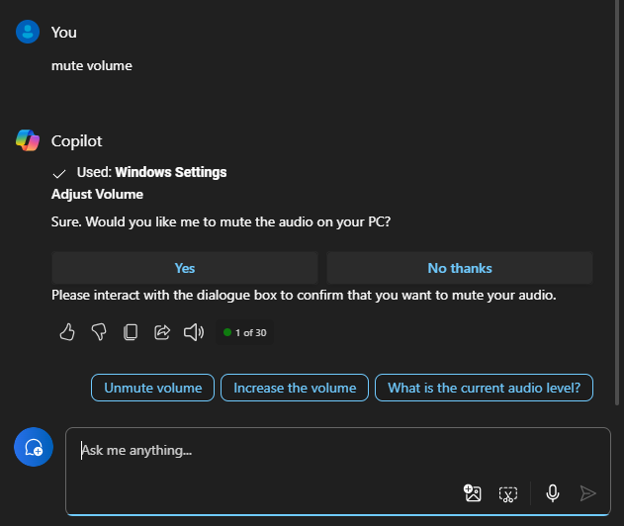The image size is (624, 526).
Task: Add an image to the message
Action: point(473,493)
